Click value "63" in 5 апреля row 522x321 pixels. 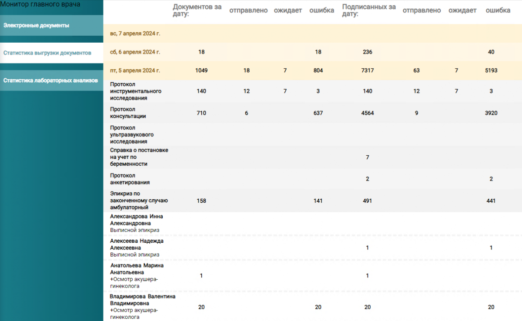[417, 70]
